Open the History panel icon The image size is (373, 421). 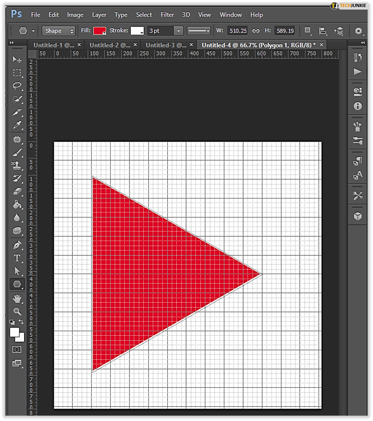[358, 57]
